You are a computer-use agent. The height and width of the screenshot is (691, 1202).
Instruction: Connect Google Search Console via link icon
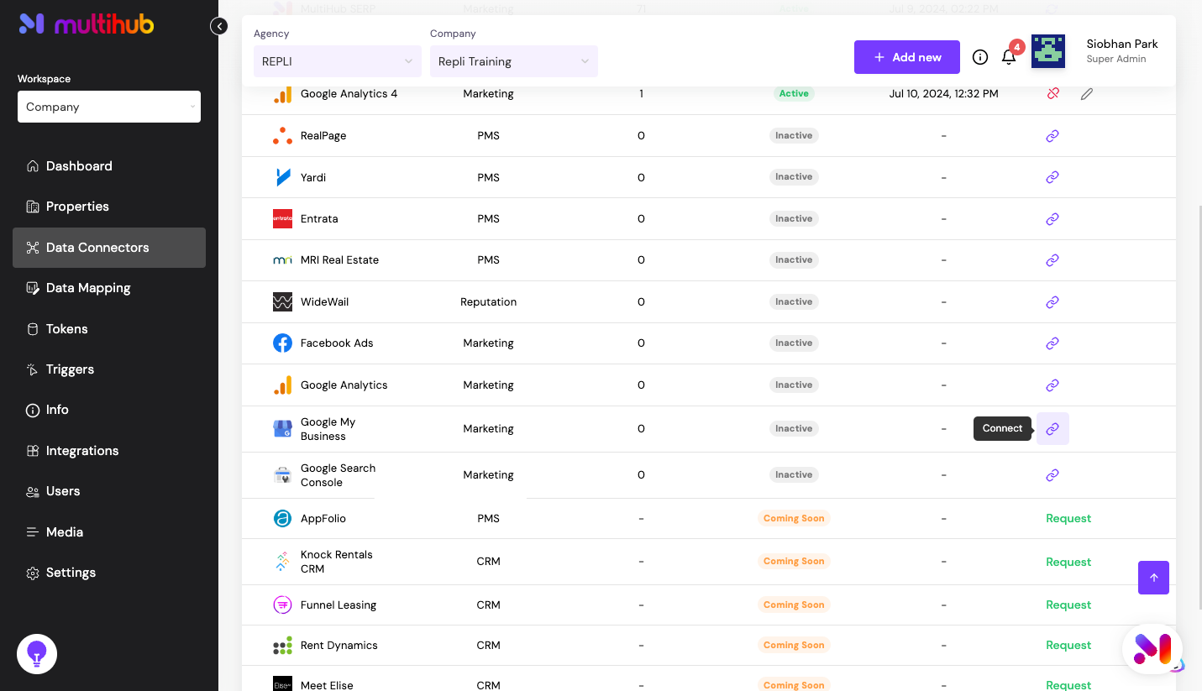(x=1052, y=475)
